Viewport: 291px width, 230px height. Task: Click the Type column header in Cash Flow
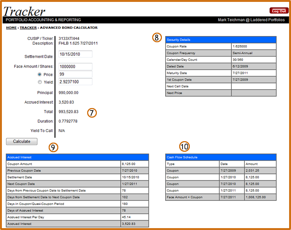[192, 164]
